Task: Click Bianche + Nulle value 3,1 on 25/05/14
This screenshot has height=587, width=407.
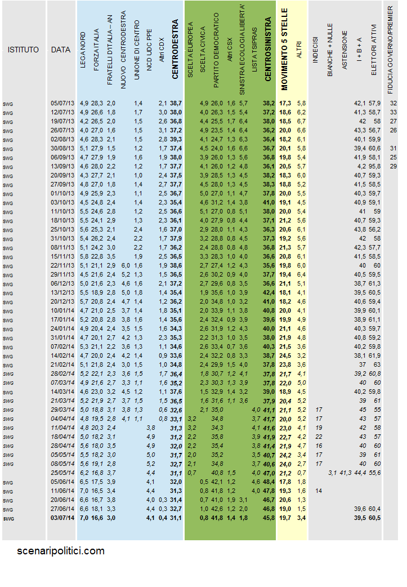Action: pyautogui.click(x=333, y=473)
